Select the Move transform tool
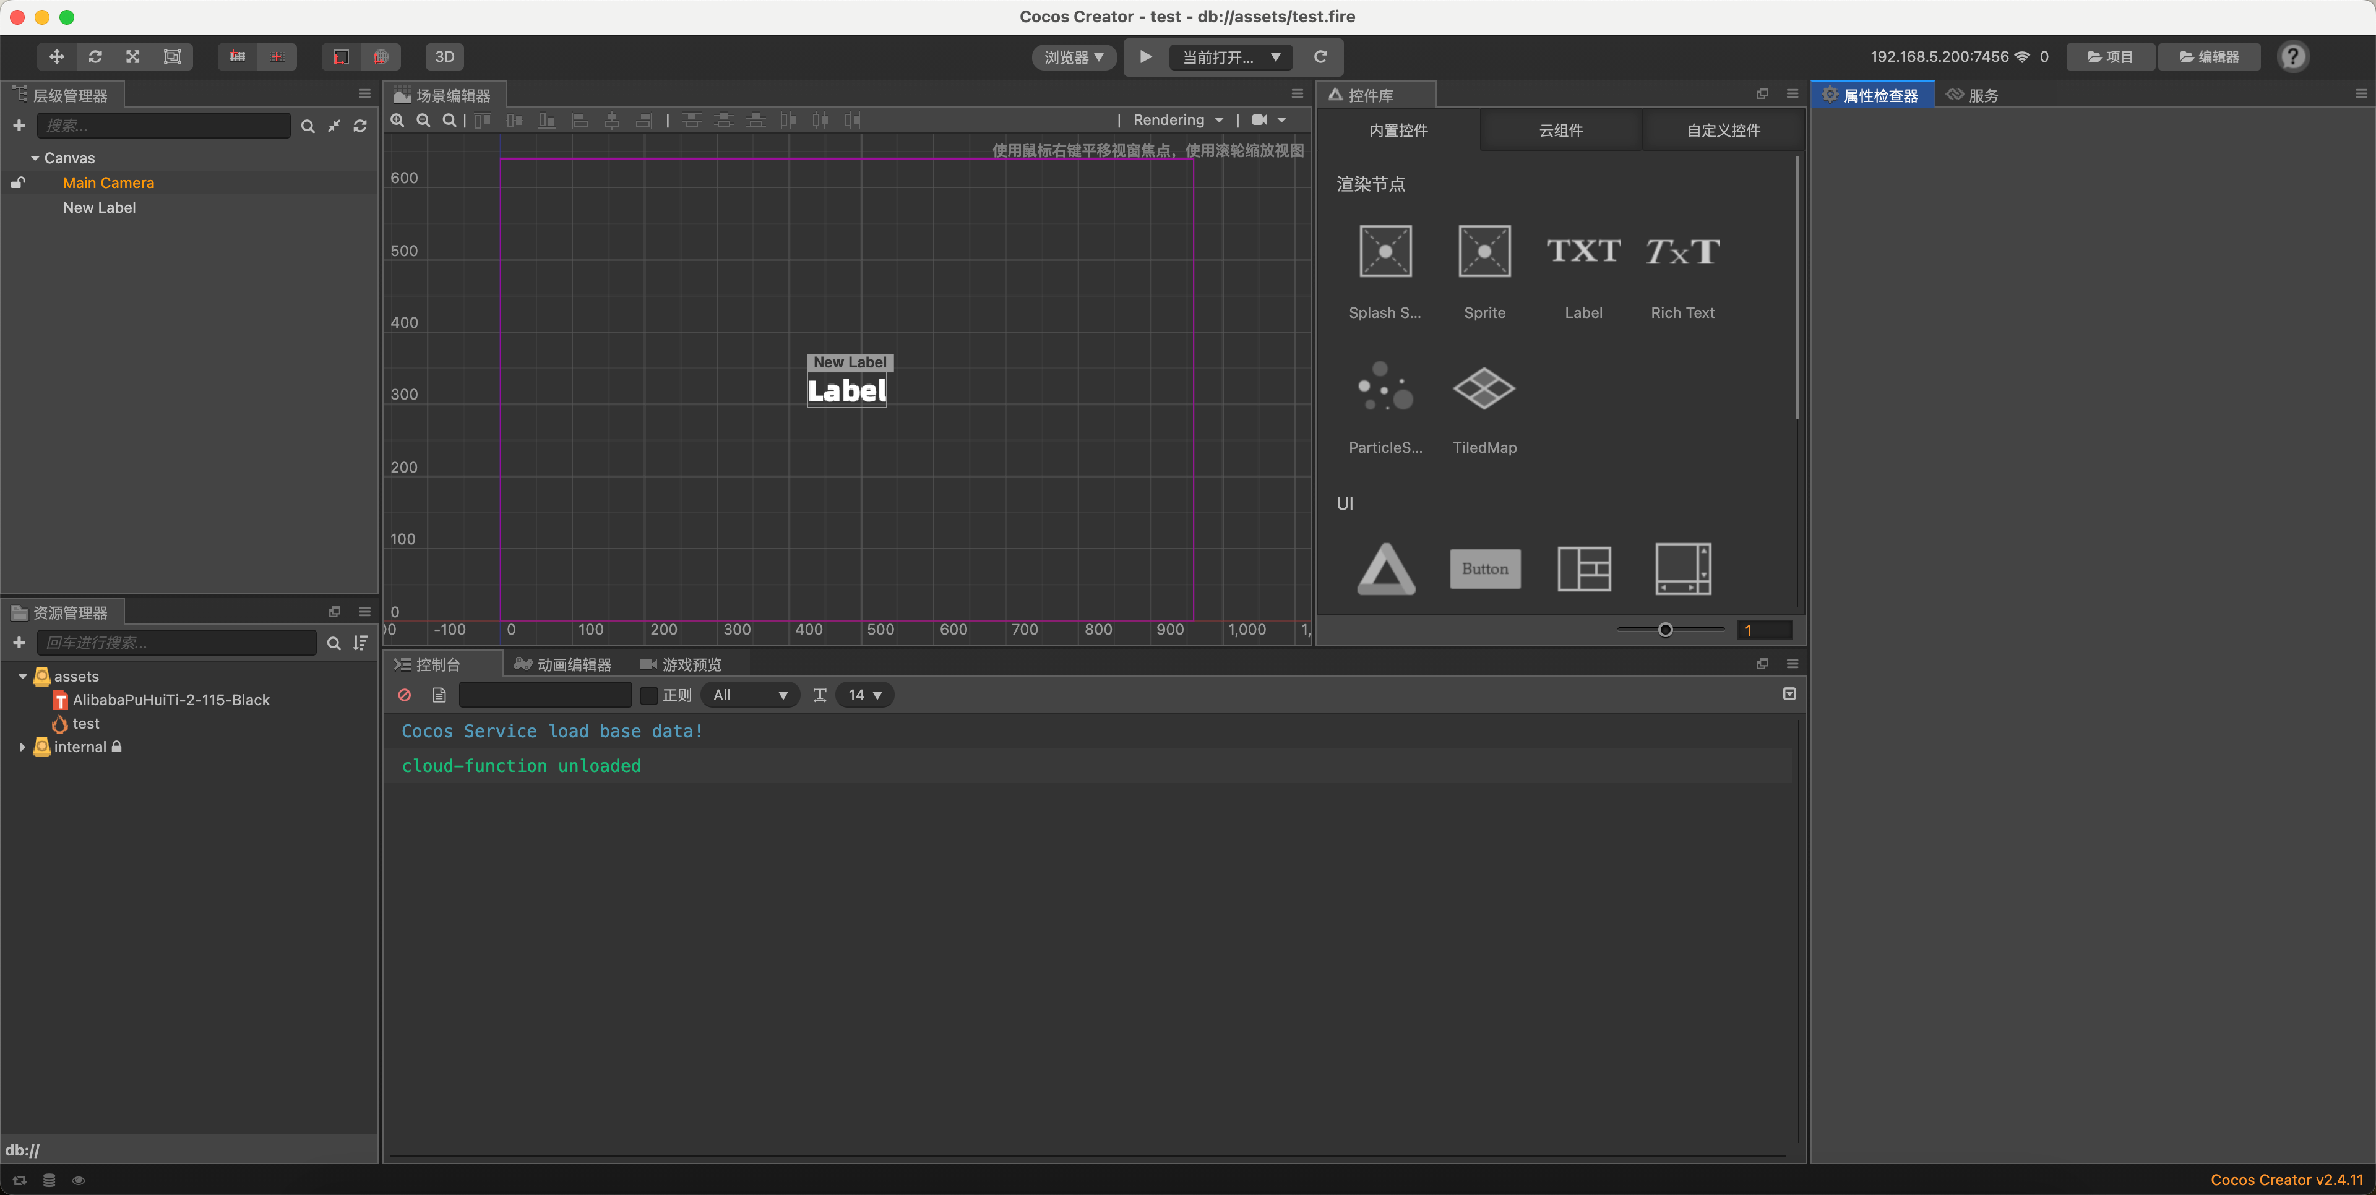 tap(55, 56)
